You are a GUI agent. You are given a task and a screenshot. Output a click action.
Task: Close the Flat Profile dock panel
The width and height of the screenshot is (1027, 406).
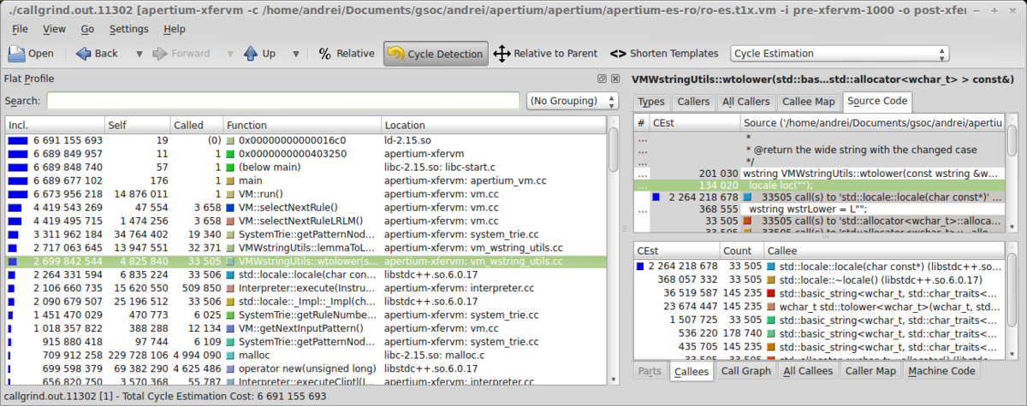tap(616, 79)
